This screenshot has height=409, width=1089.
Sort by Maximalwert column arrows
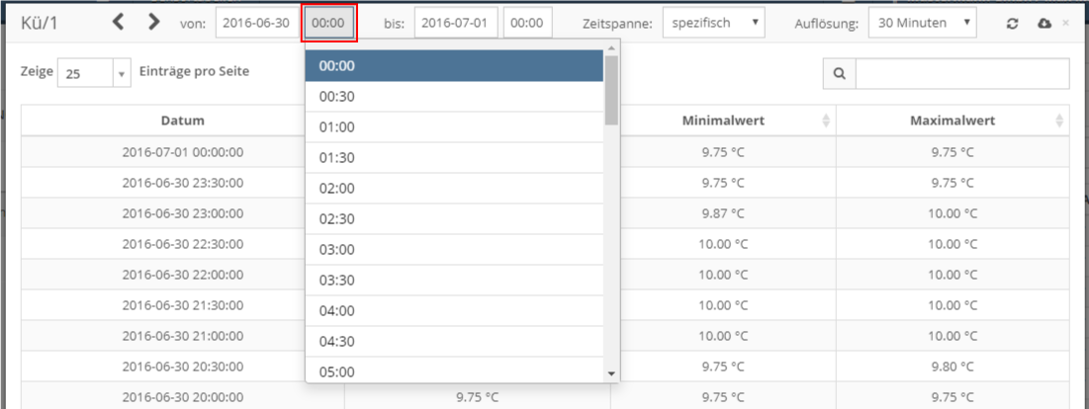point(1059,121)
